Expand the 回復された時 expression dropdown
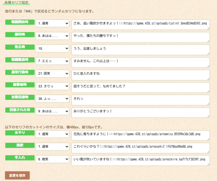The height and width of the screenshot is (181, 217). click(x=52, y=111)
